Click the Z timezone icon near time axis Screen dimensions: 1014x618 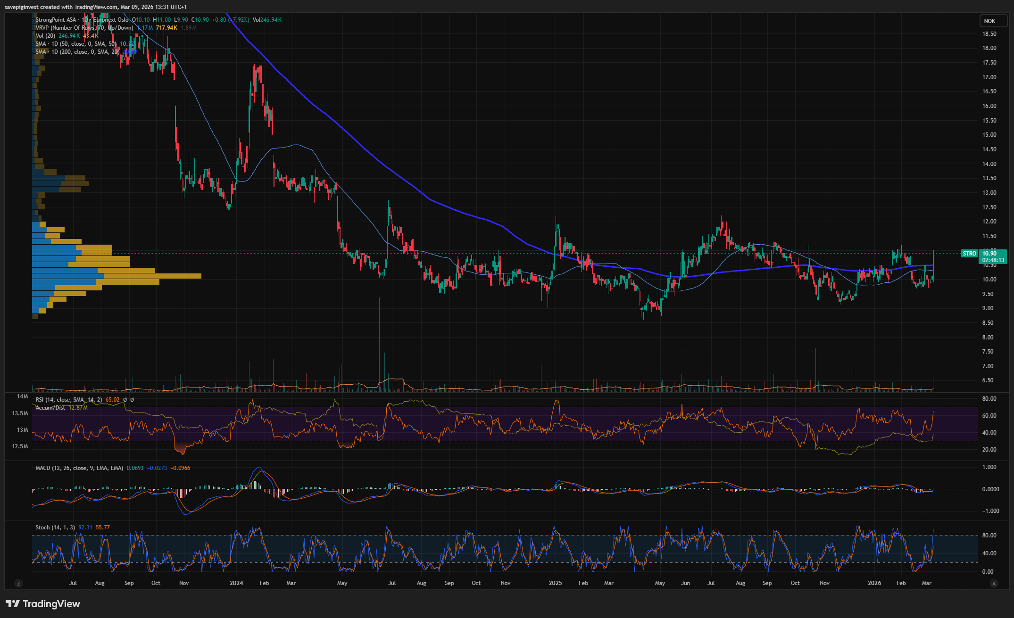pyautogui.click(x=18, y=584)
